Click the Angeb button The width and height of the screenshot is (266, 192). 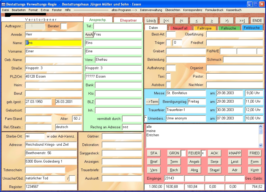click(x=194, y=161)
